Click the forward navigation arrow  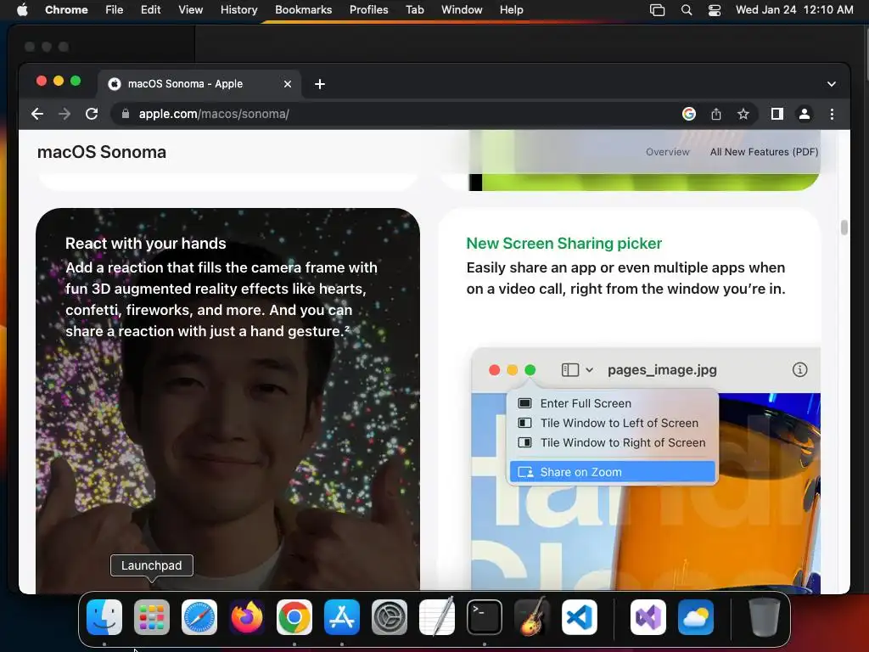(64, 115)
